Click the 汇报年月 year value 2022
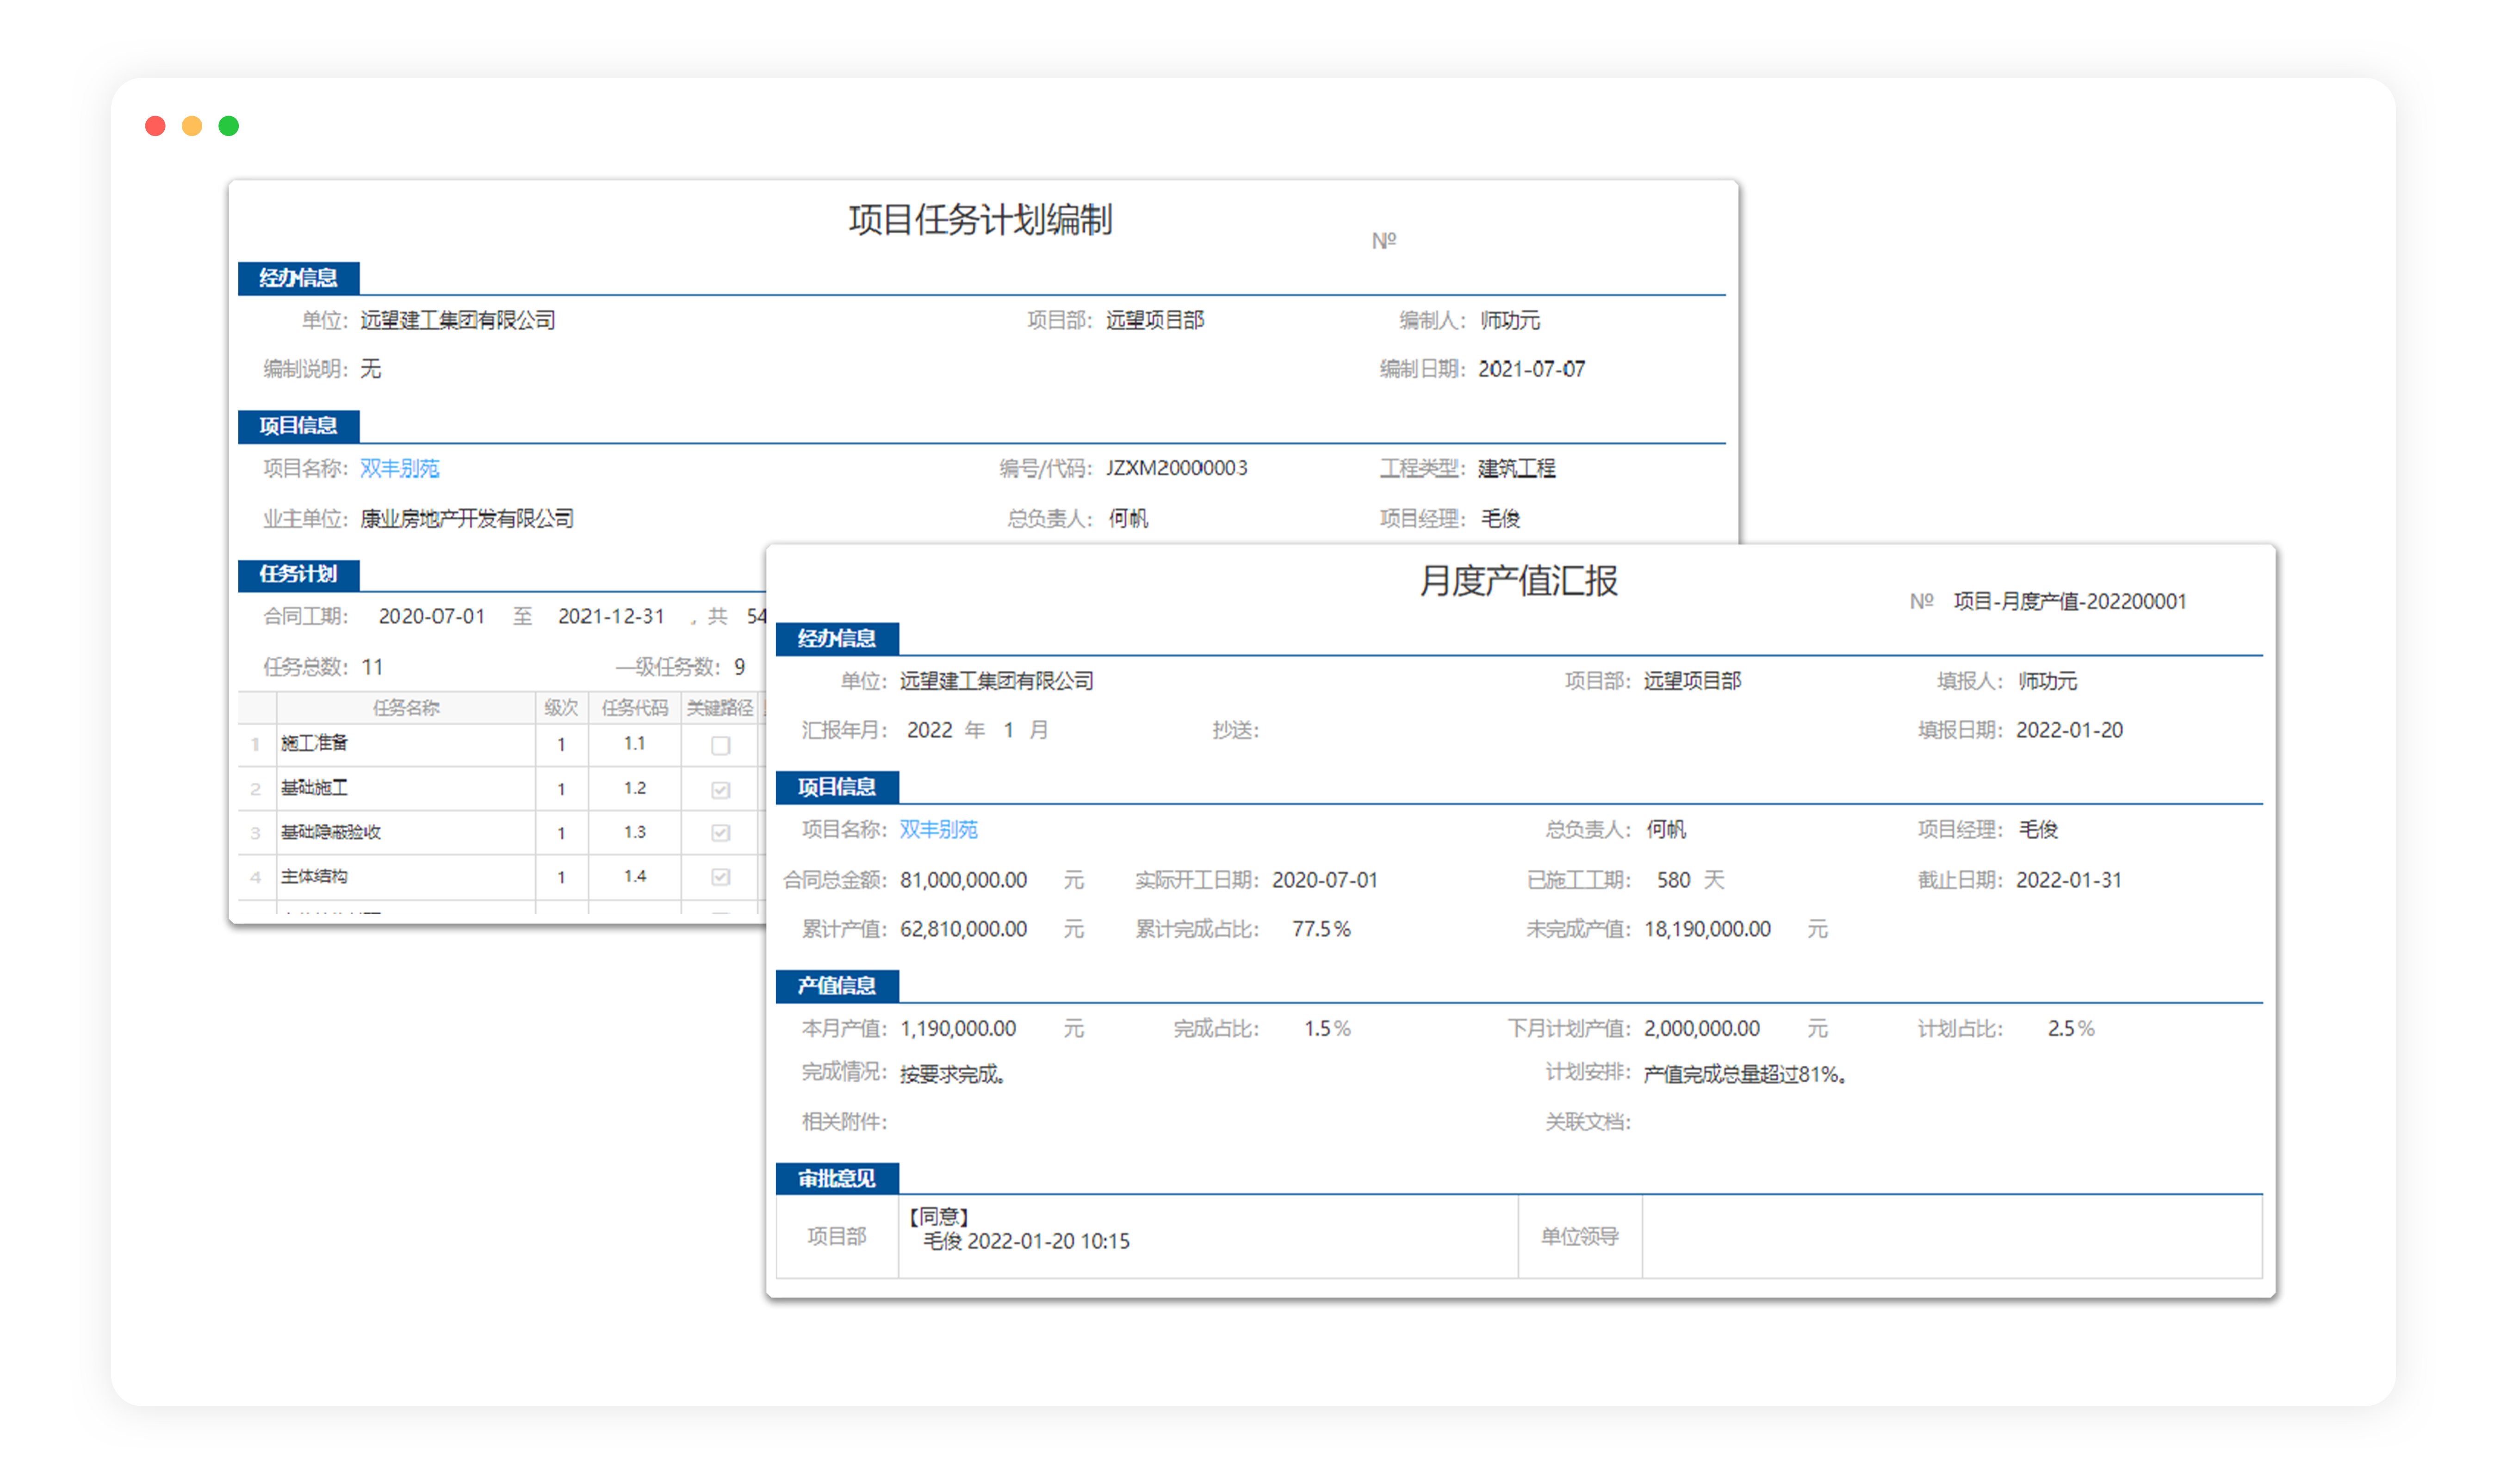2507x1484 pixels. point(929,730)
